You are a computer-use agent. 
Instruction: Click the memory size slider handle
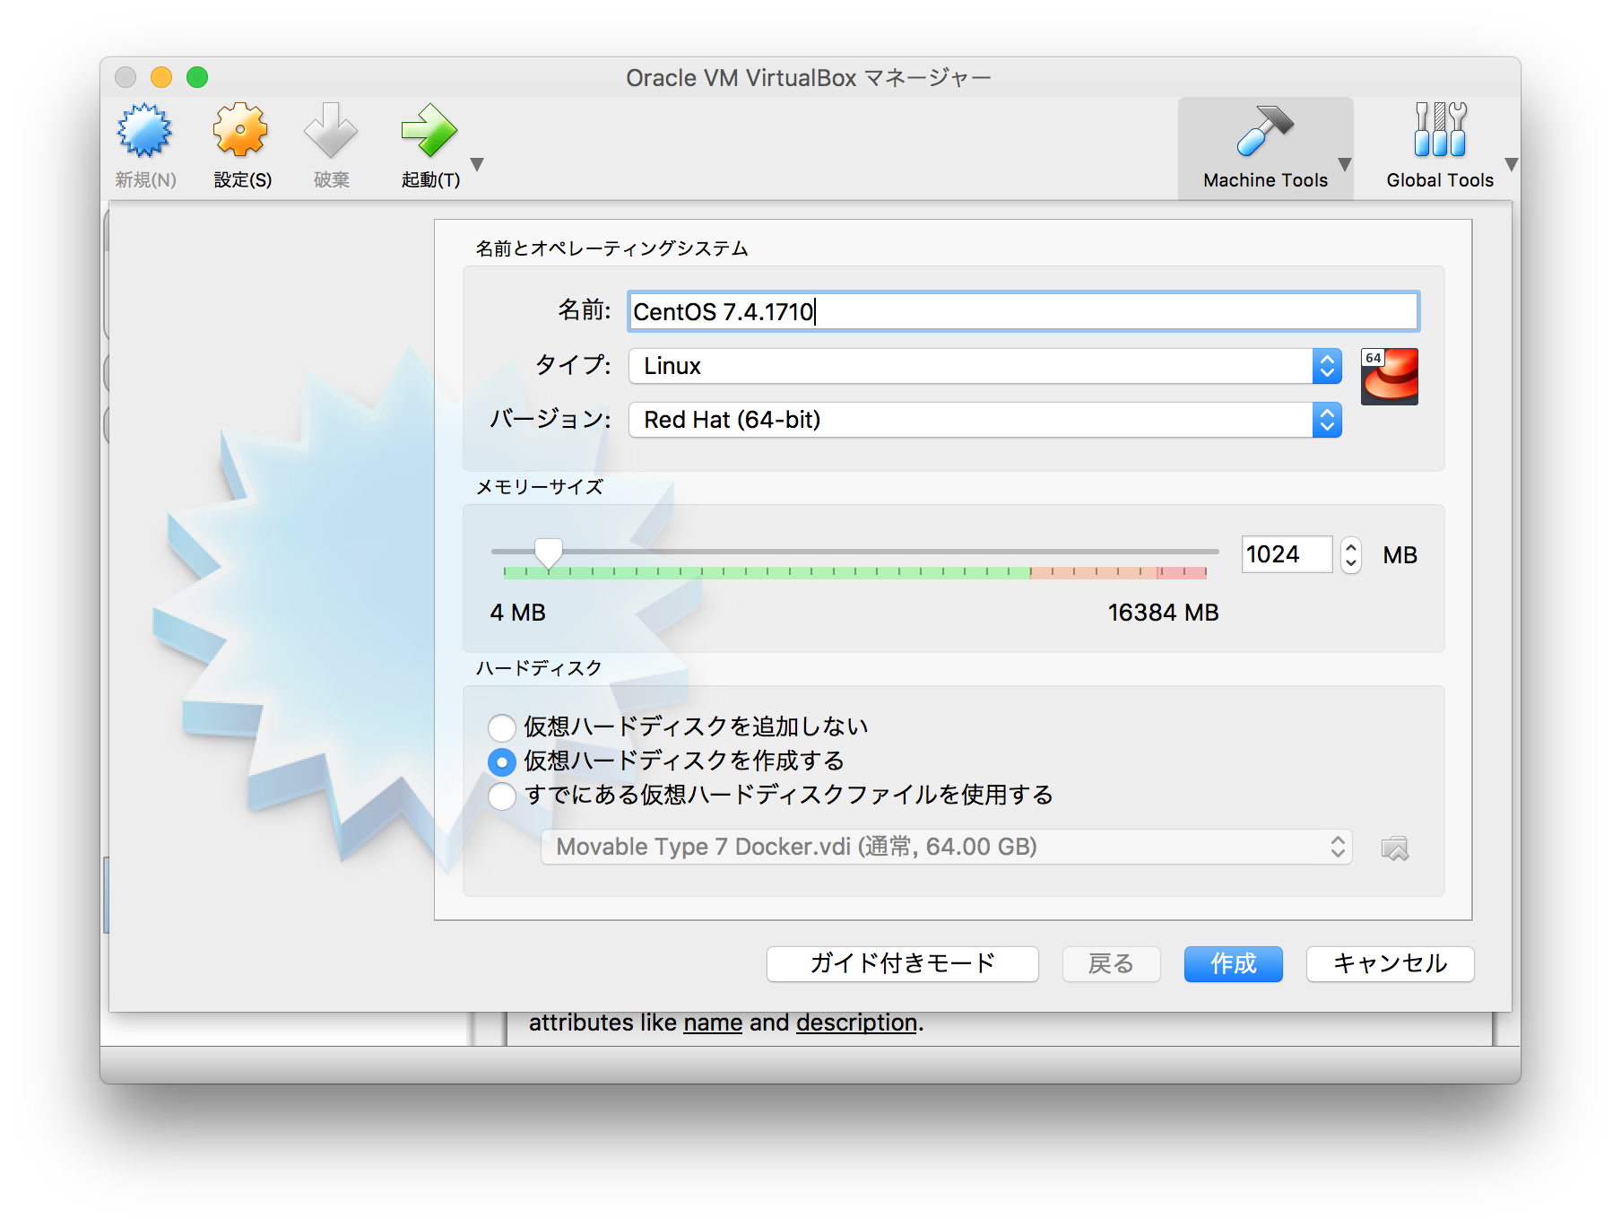[548, 553]
